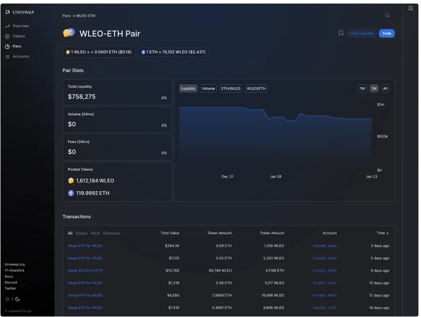Open the Docs link
Viewport: 421px width, 317px height.
(x=9, y=277)
